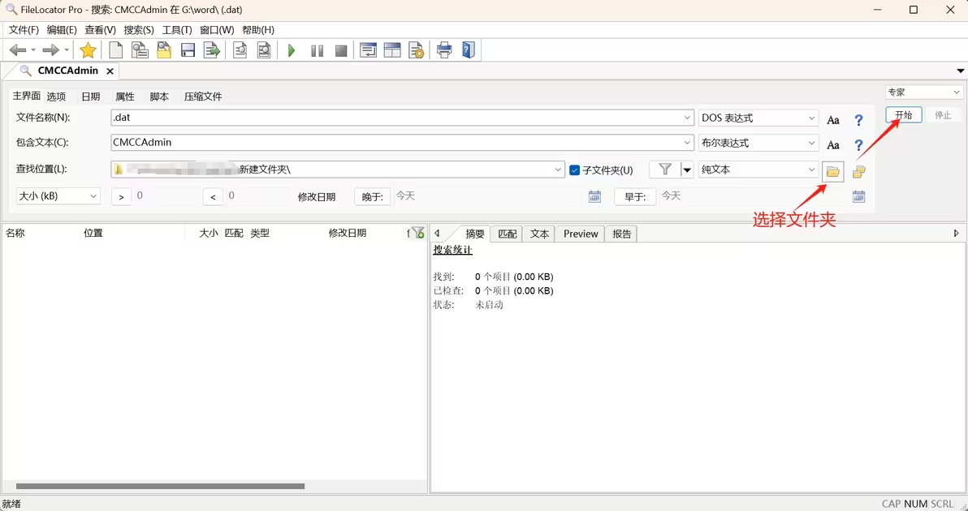Pause the current search

(x=315, y=49)
